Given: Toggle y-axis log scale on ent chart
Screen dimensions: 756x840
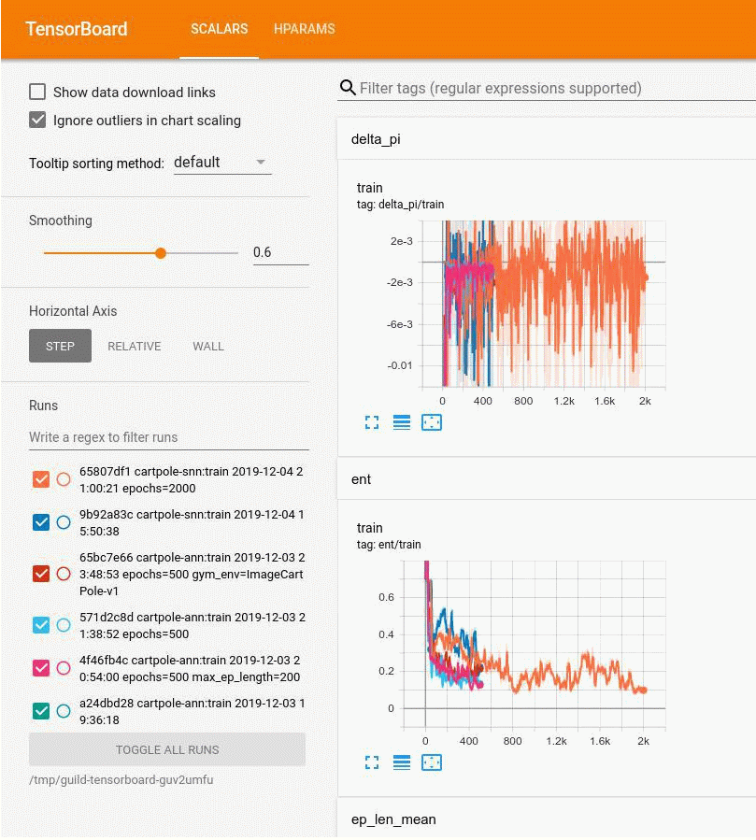Looking at the screenshot, I should (402, 762).
